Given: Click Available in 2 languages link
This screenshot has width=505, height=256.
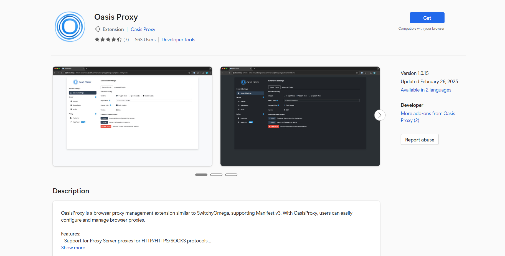Looking at the screenshot, I should (426, 90).
